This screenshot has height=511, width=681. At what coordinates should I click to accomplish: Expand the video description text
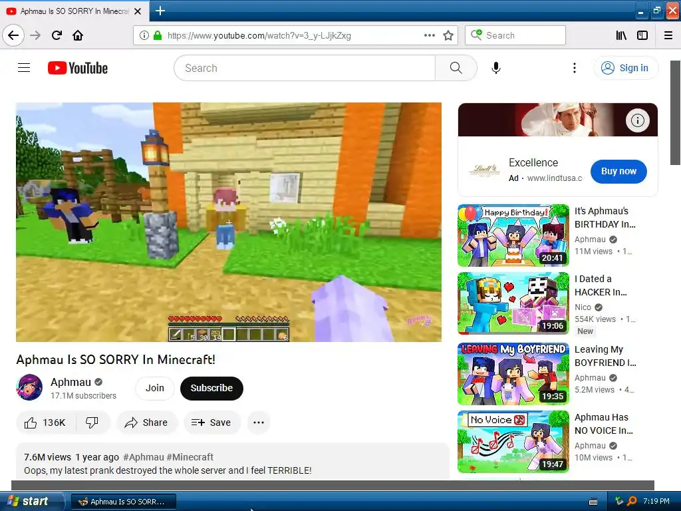(168, 470)
